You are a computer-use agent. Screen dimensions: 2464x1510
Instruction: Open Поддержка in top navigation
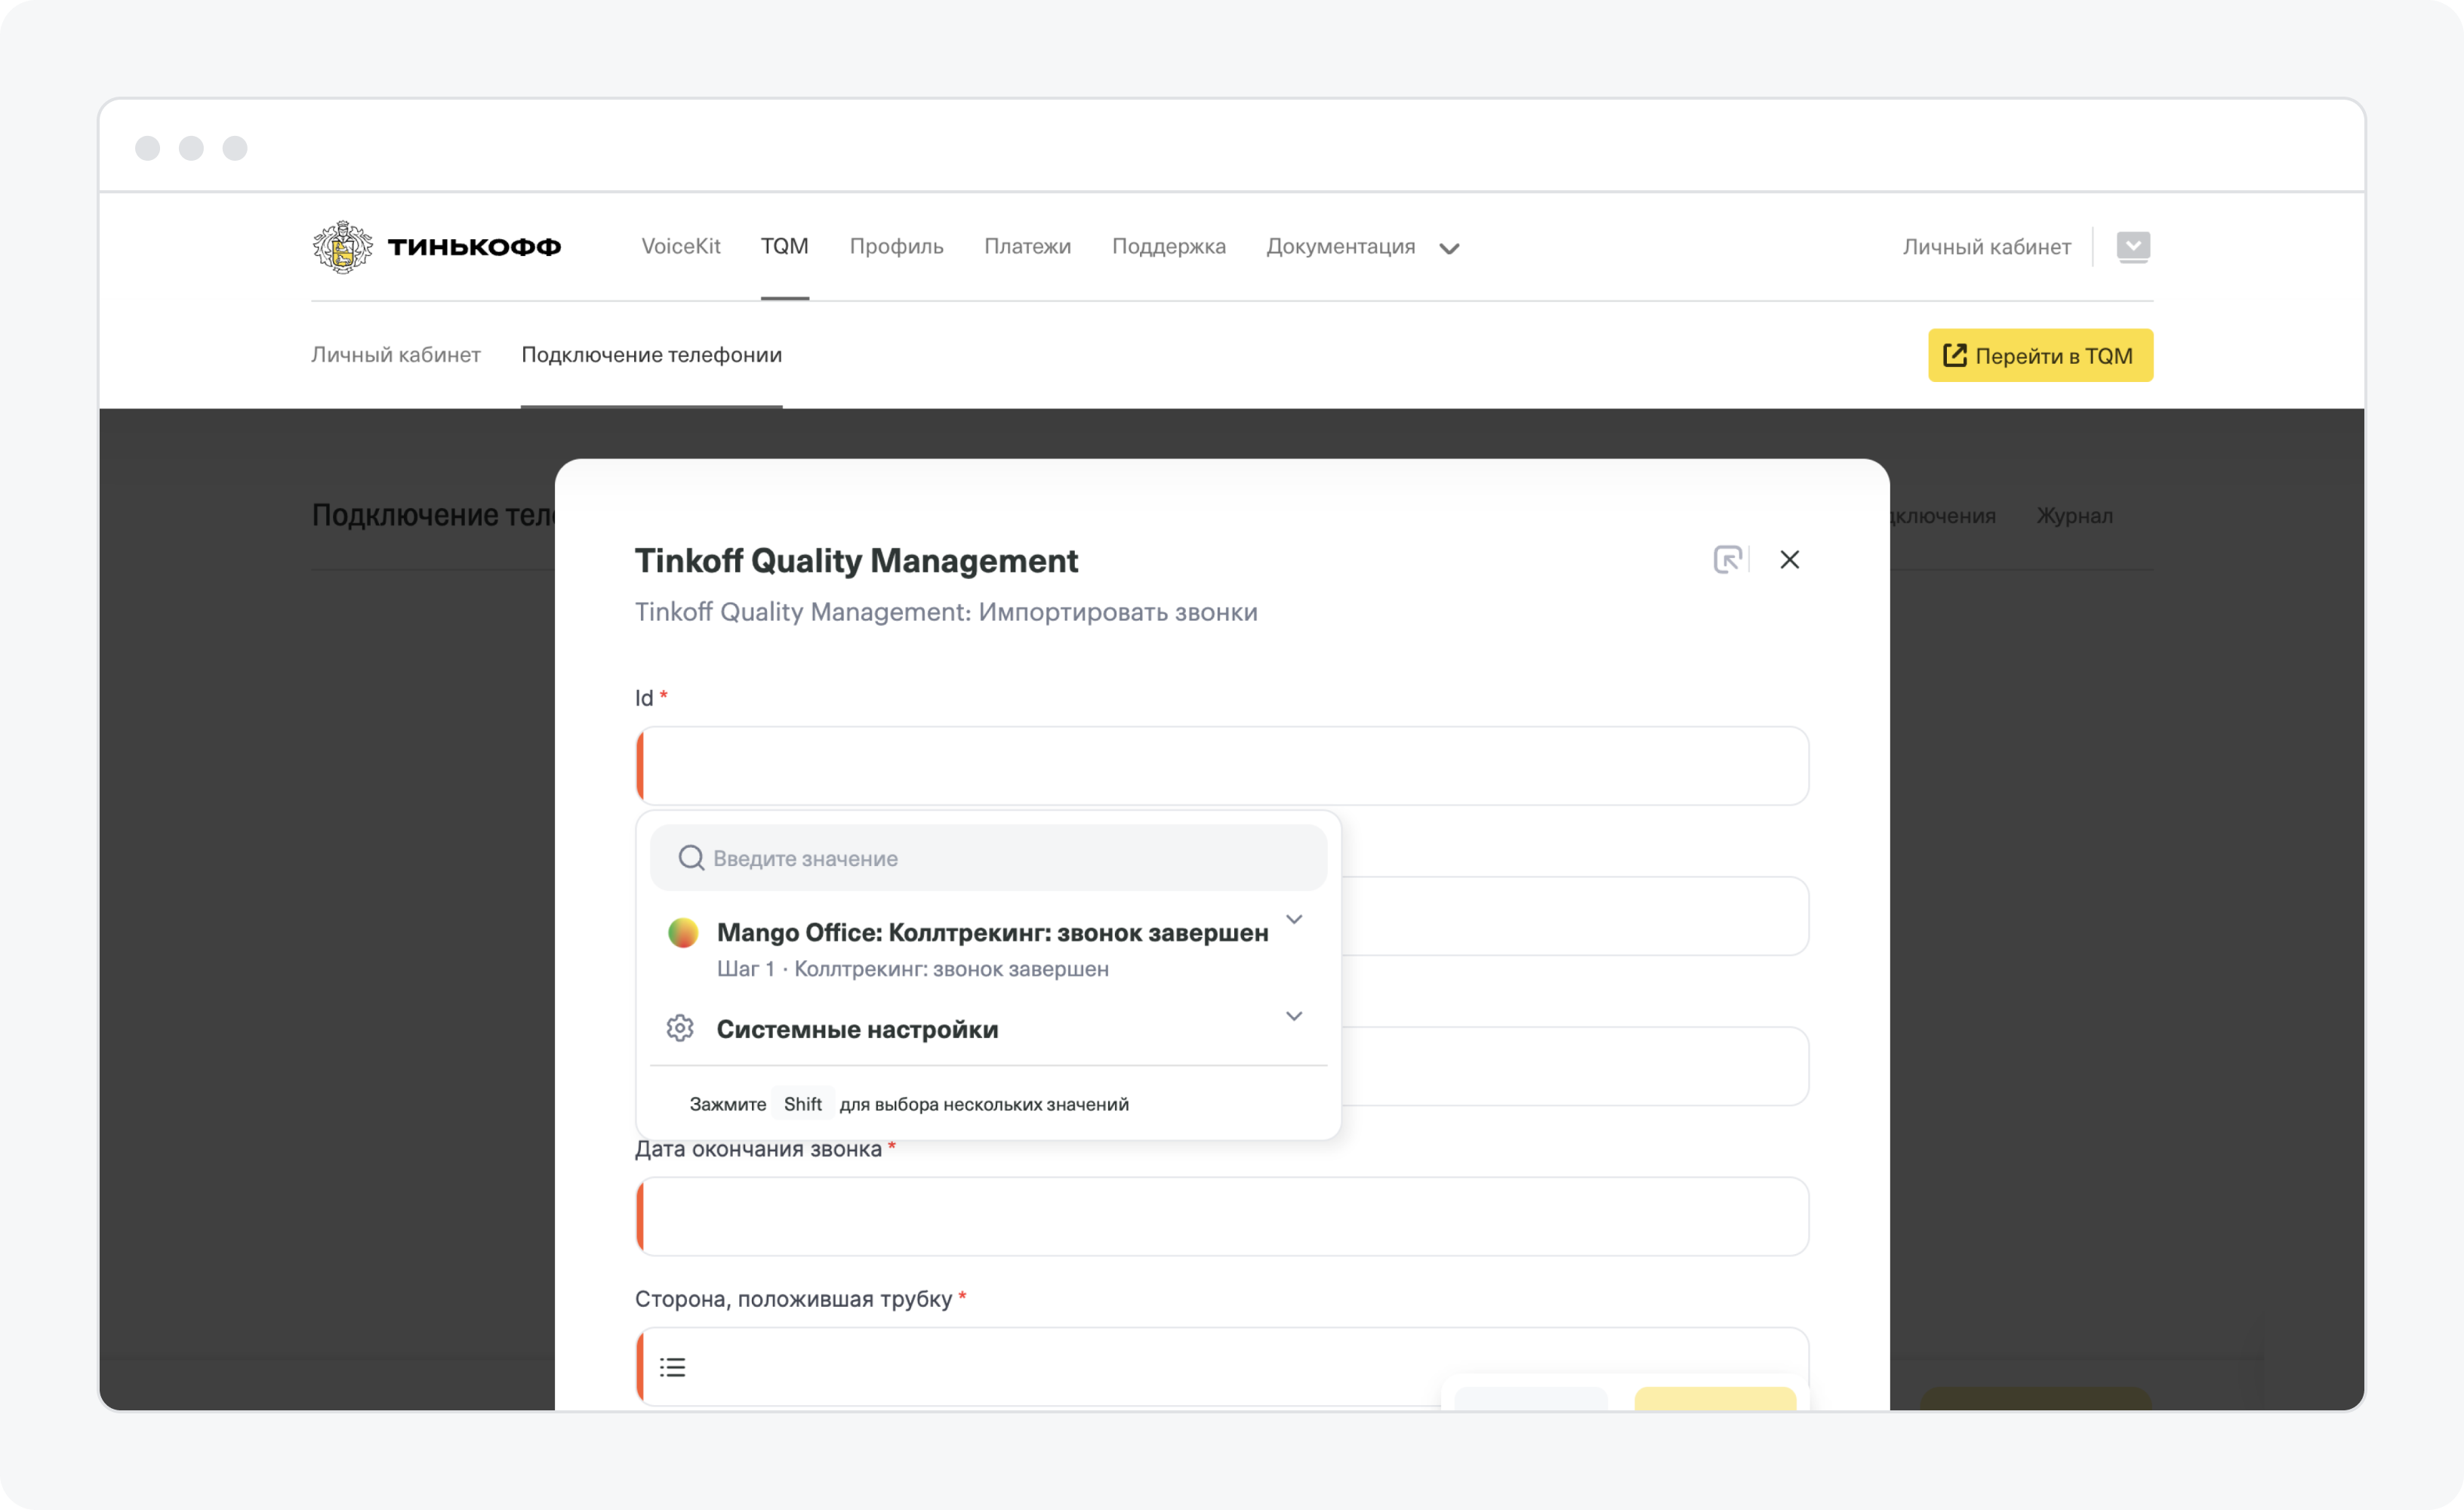pyautogui.click(x=1168, y=246)
